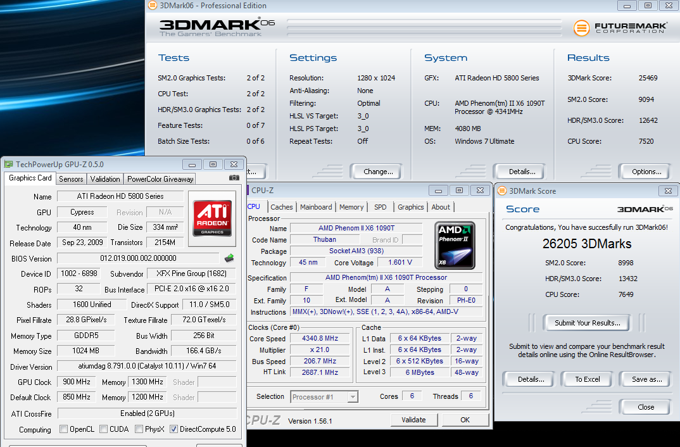Viewport: 680px width, 447px height.
Task: Click the 26205 3DMarks score text
Action: coord(587,244)
